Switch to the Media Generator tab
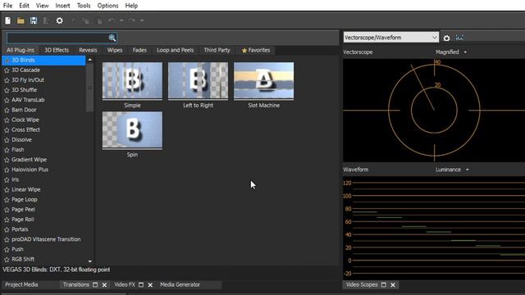Viewport: 525px width, 295px height. point(180,284)
